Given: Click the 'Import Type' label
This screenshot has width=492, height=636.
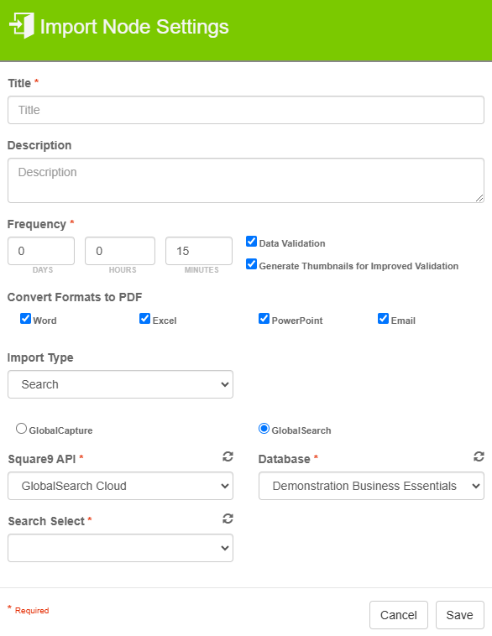Looking at the screenshot, I should click(40, 357).
